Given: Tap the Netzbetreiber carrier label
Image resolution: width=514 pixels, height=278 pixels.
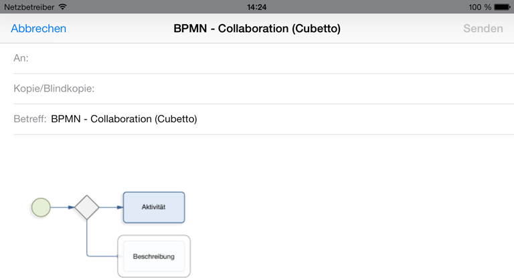Looking at the screenshot, I should click(29, 7).
